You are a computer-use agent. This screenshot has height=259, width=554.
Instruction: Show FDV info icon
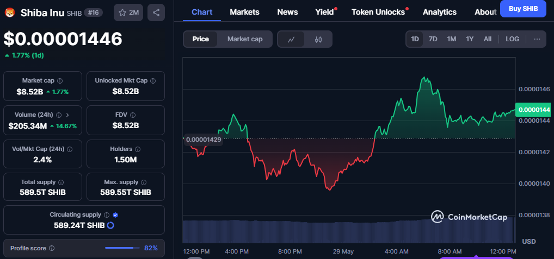(x=132, y=115)
